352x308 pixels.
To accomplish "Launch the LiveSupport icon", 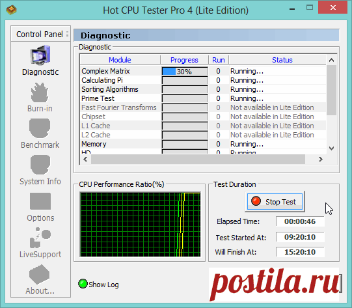I will tap(40, 238).
